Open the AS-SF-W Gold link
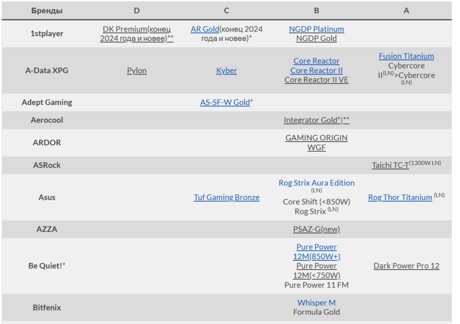Image resolution: width=460 pixels, height=324 pixels. [225, 102]
